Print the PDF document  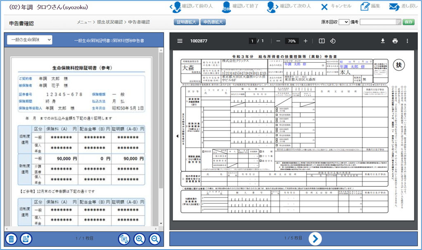pyautogui.click(x=395, y=41)
